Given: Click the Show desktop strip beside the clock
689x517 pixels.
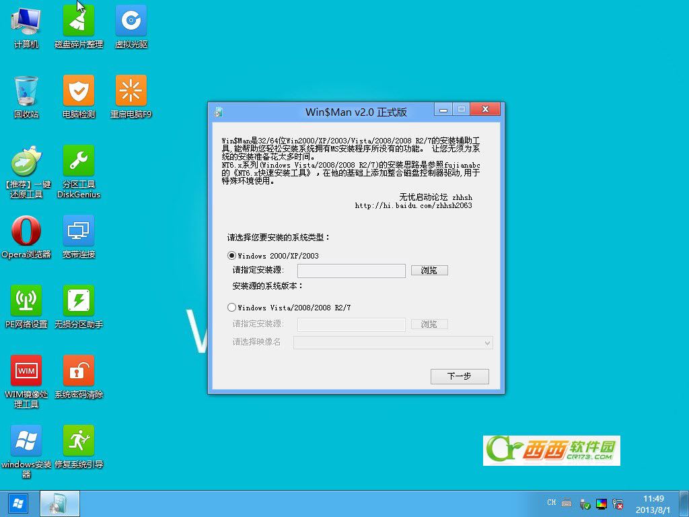Looking at the screenshot, I should 684,504.
